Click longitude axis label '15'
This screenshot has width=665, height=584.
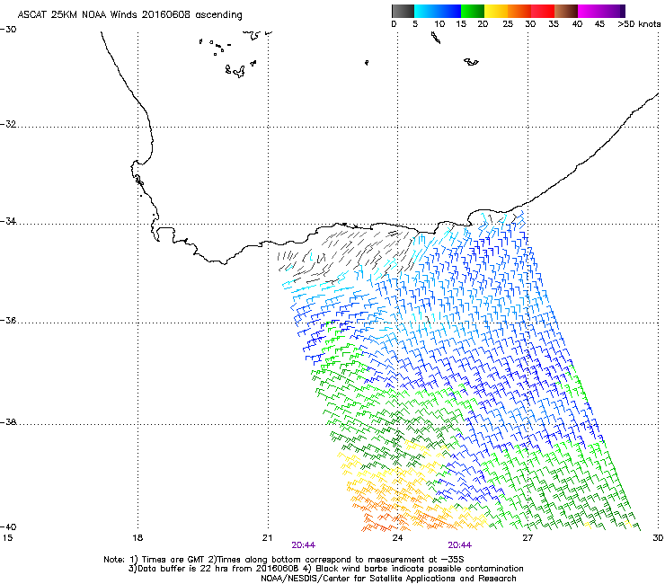tap(7, 538)
